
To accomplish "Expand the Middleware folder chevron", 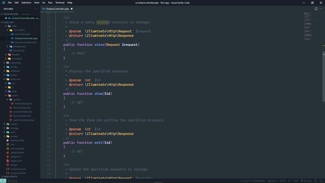I will click(8, 46).
